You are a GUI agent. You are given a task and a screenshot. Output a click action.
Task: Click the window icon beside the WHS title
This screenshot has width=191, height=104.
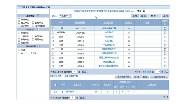19,7
